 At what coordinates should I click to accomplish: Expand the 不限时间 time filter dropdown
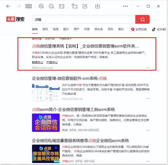pyautogui.click(x=65, y=39)
